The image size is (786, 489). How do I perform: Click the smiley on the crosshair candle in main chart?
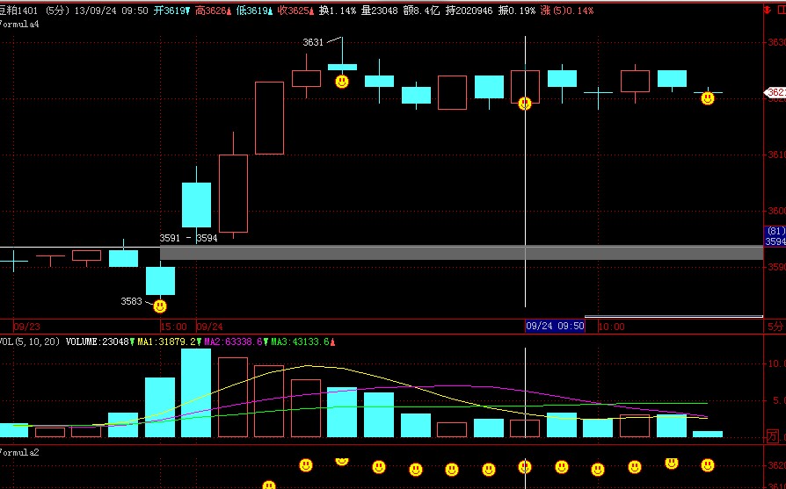[525, 104]
